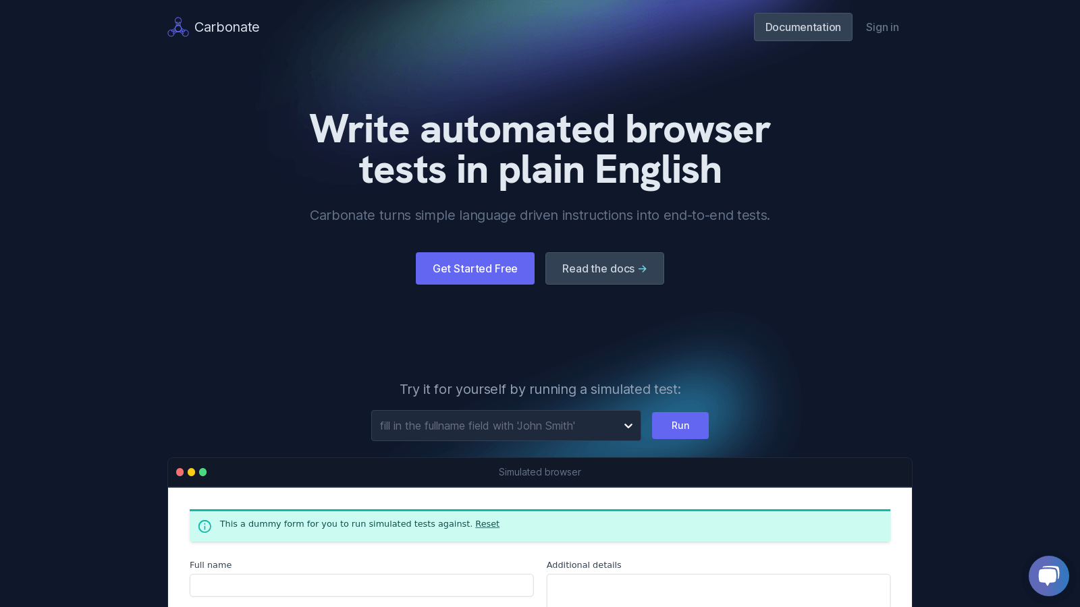The image size is (1080, 607).
Task: Click the Carbonate brand name
Action: tap(227, 27)
